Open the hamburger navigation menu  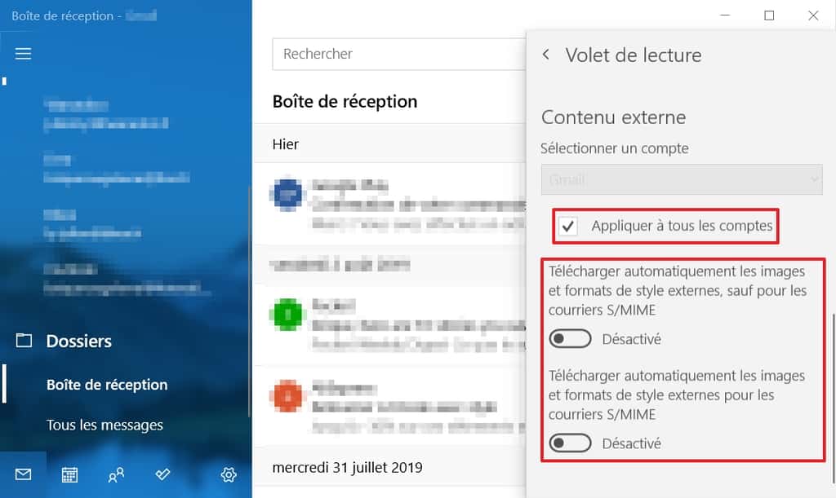click(23, 54)
